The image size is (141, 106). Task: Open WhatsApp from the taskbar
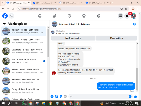(24, 103)
